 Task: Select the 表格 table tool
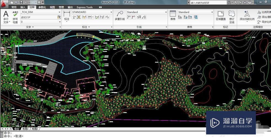(x=173, y=15)
